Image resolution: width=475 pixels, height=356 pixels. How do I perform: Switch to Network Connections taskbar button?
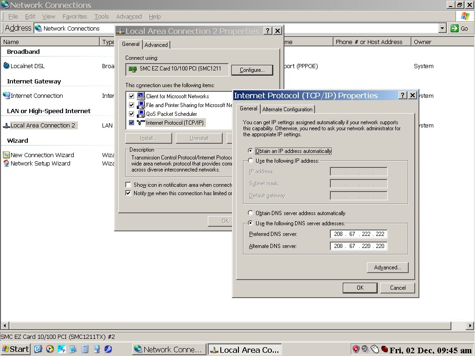click(169, 350)
